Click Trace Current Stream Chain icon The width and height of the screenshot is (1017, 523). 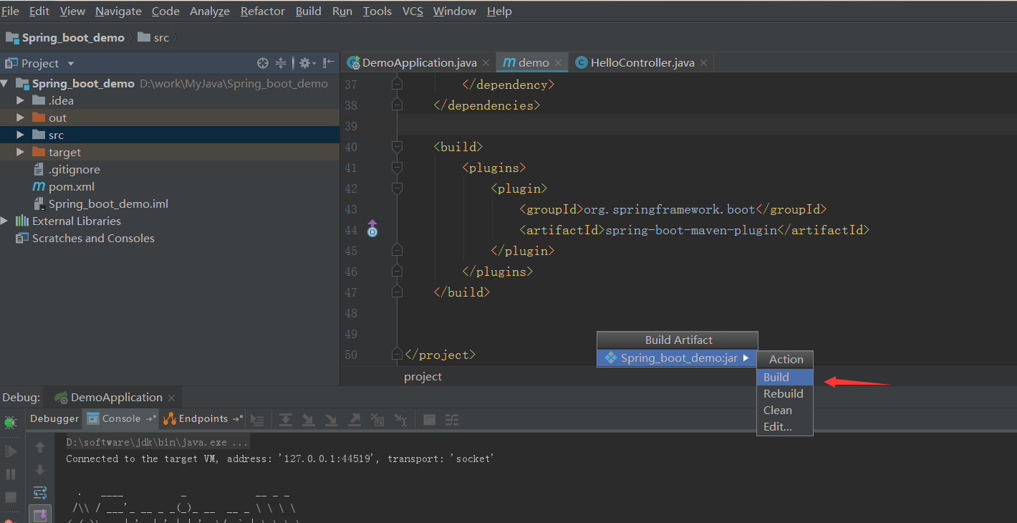tap(452, 420)
